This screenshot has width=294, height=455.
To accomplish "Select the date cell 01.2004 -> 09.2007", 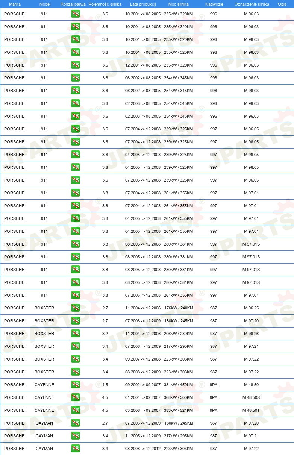I will [143, 397].
